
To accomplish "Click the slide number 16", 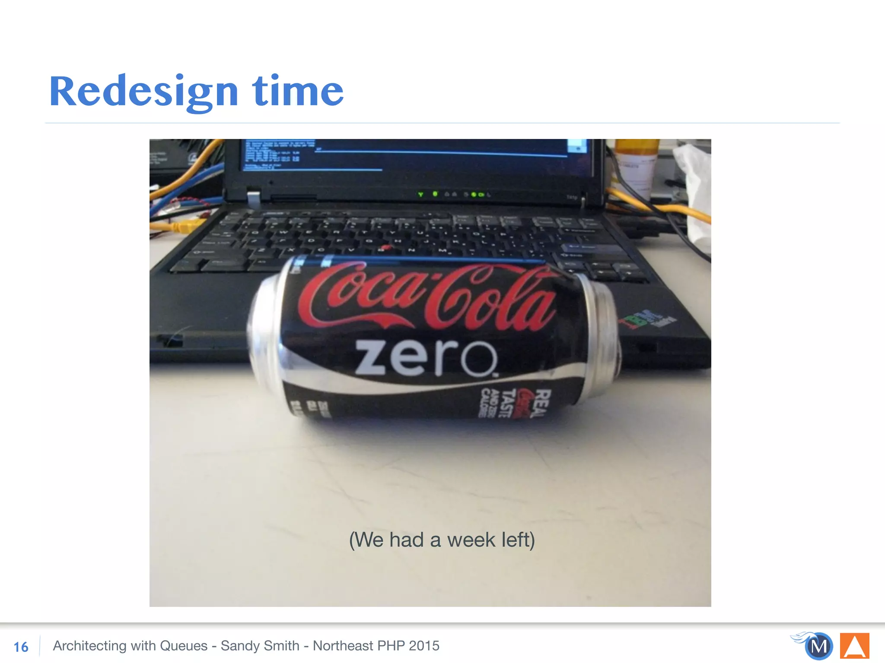I will coord(21,647).
